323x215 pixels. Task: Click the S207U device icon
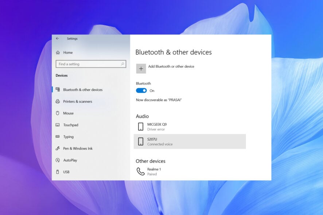pos(141,142)
